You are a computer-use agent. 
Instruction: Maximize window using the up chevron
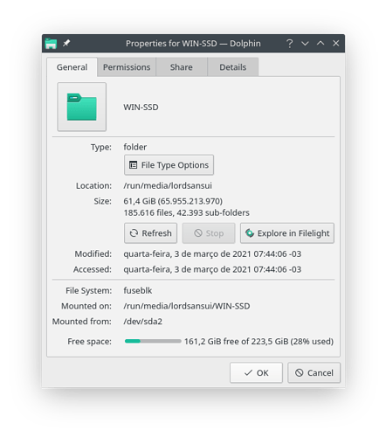pos(321,44)
